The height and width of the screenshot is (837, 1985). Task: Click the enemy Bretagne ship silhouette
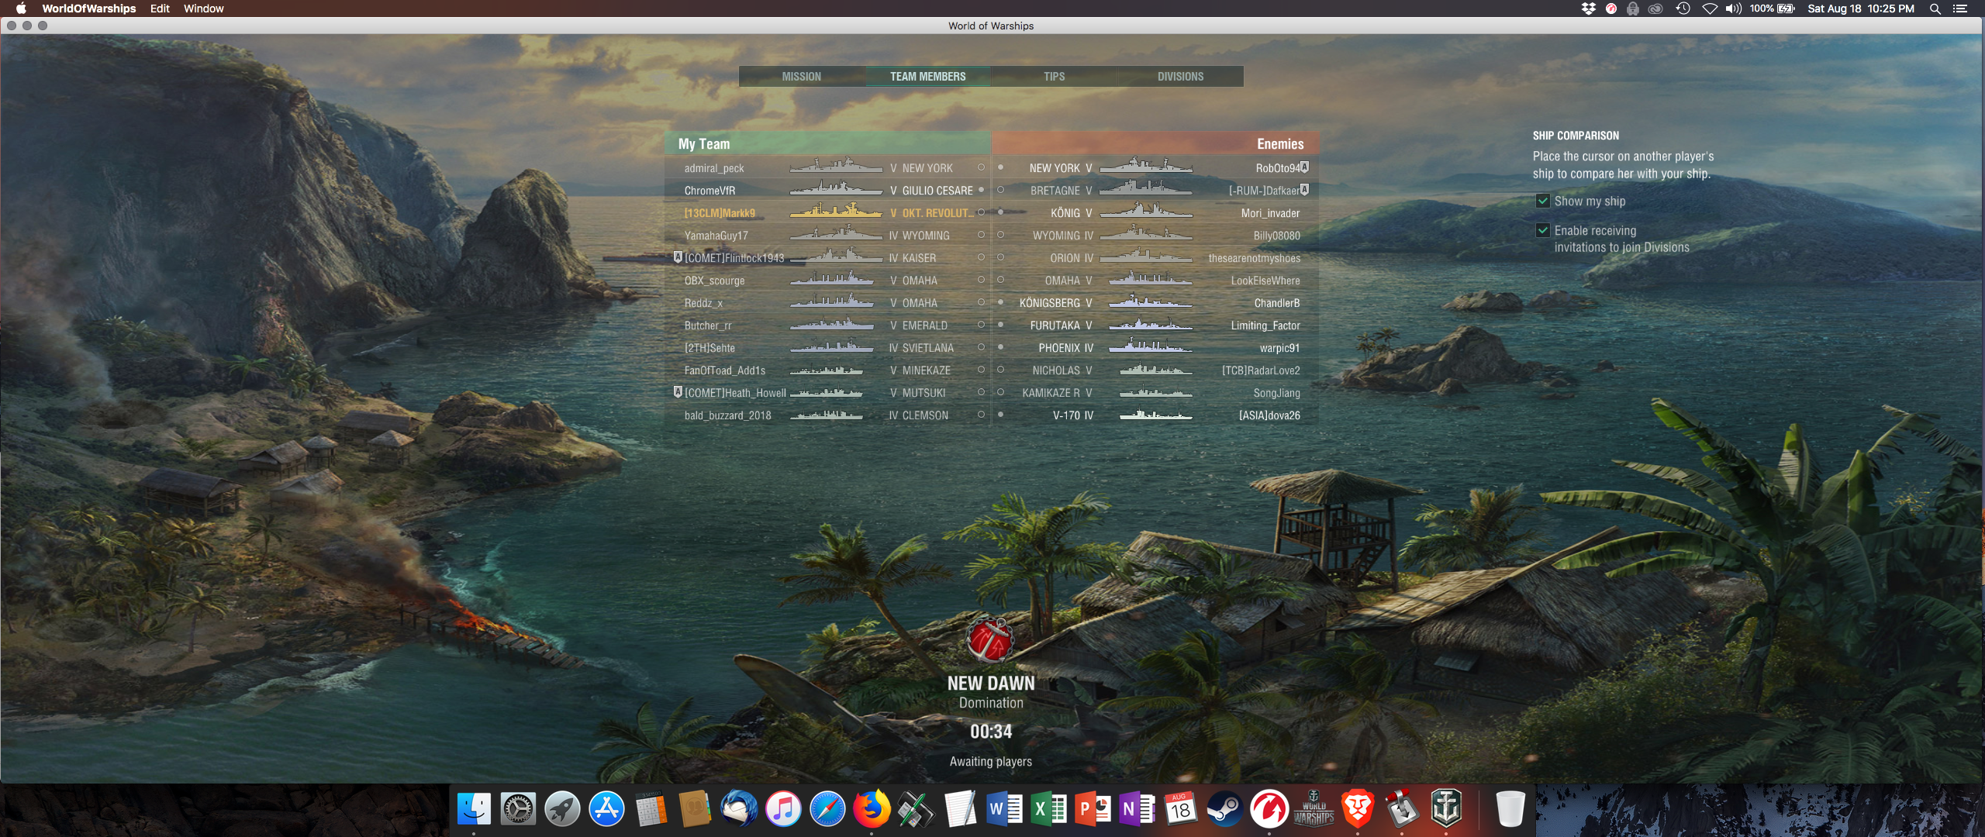(1146, 188)
